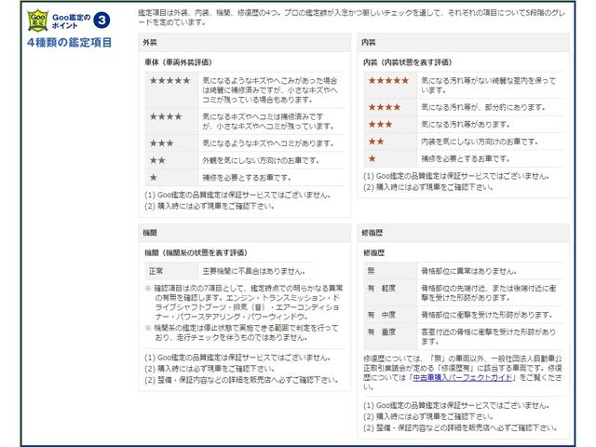Click the 無 repair history cell
Image resolution: width=596 pixels, height=447 pixels.
370,269
